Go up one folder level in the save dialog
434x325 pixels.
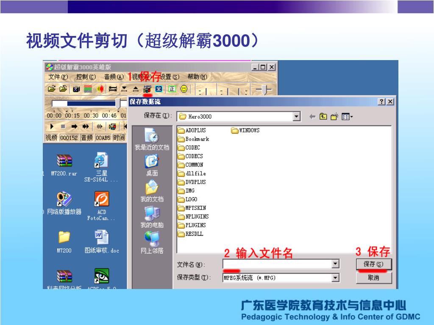[x=323, y=117]
